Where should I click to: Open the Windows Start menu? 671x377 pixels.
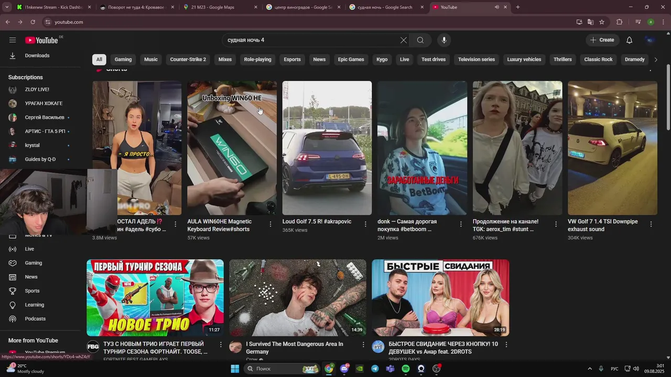[x=235, y=369]
